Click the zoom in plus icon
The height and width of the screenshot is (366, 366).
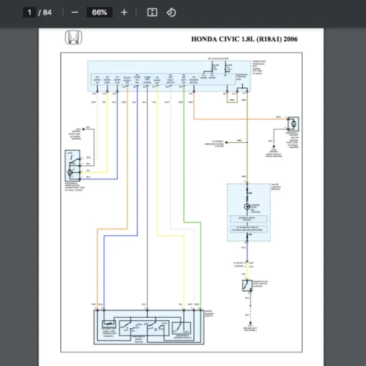click(124, 12)
